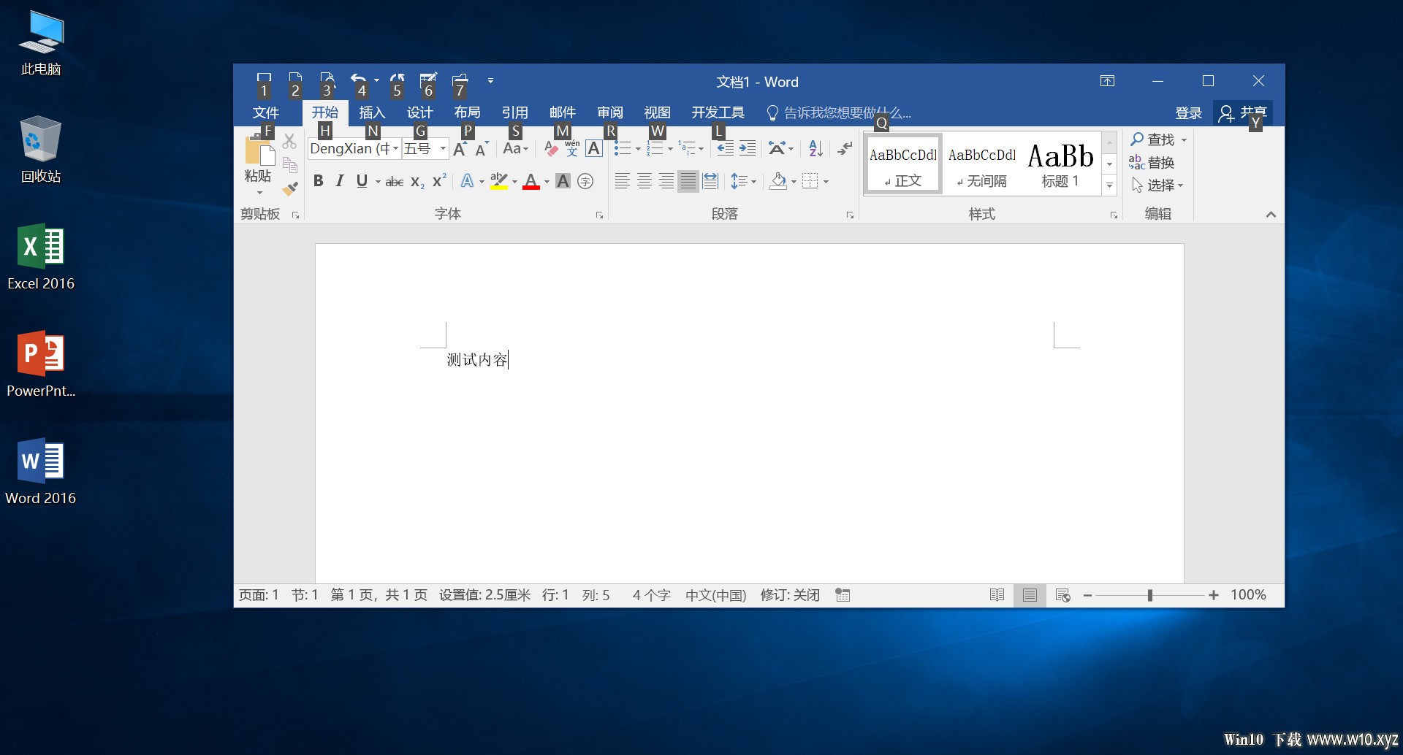This screenshot has width=1403, height=755.
Task: Switch to the 设计 tab
Action: (x=419, y=112)
